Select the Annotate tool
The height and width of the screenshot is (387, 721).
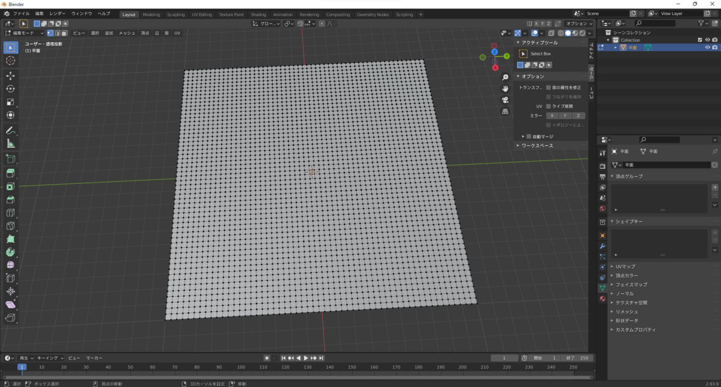(11, 130)
